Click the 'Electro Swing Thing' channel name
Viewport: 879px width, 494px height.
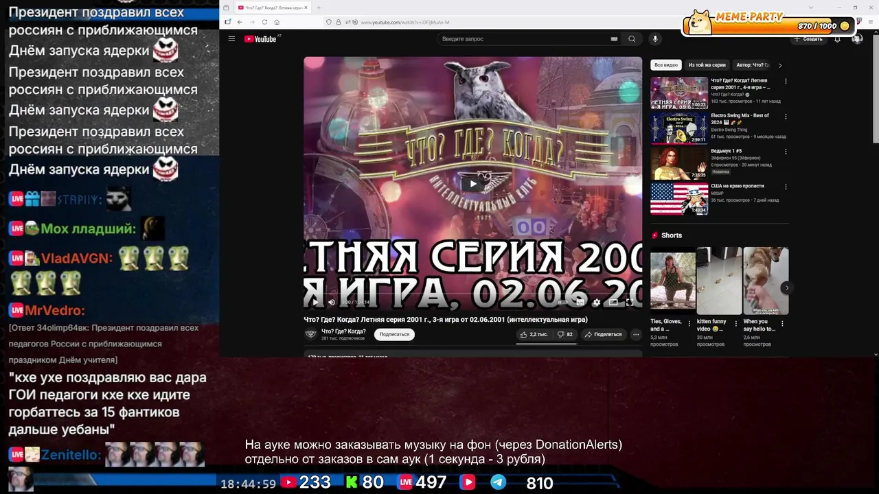click(x=733, y=130)
